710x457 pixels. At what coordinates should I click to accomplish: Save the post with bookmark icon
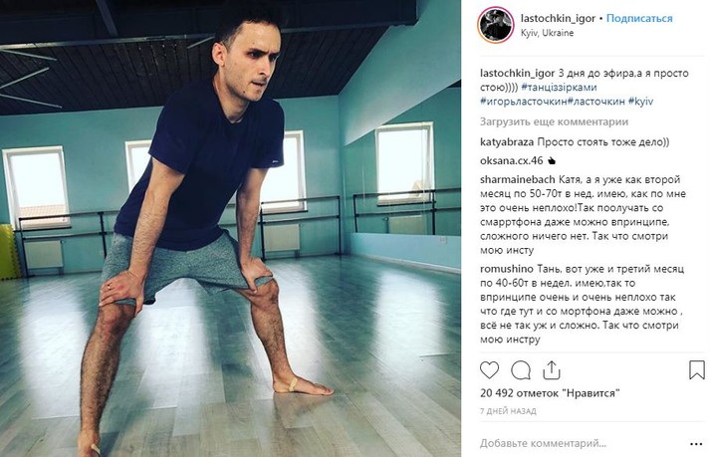tap(696, 369)
